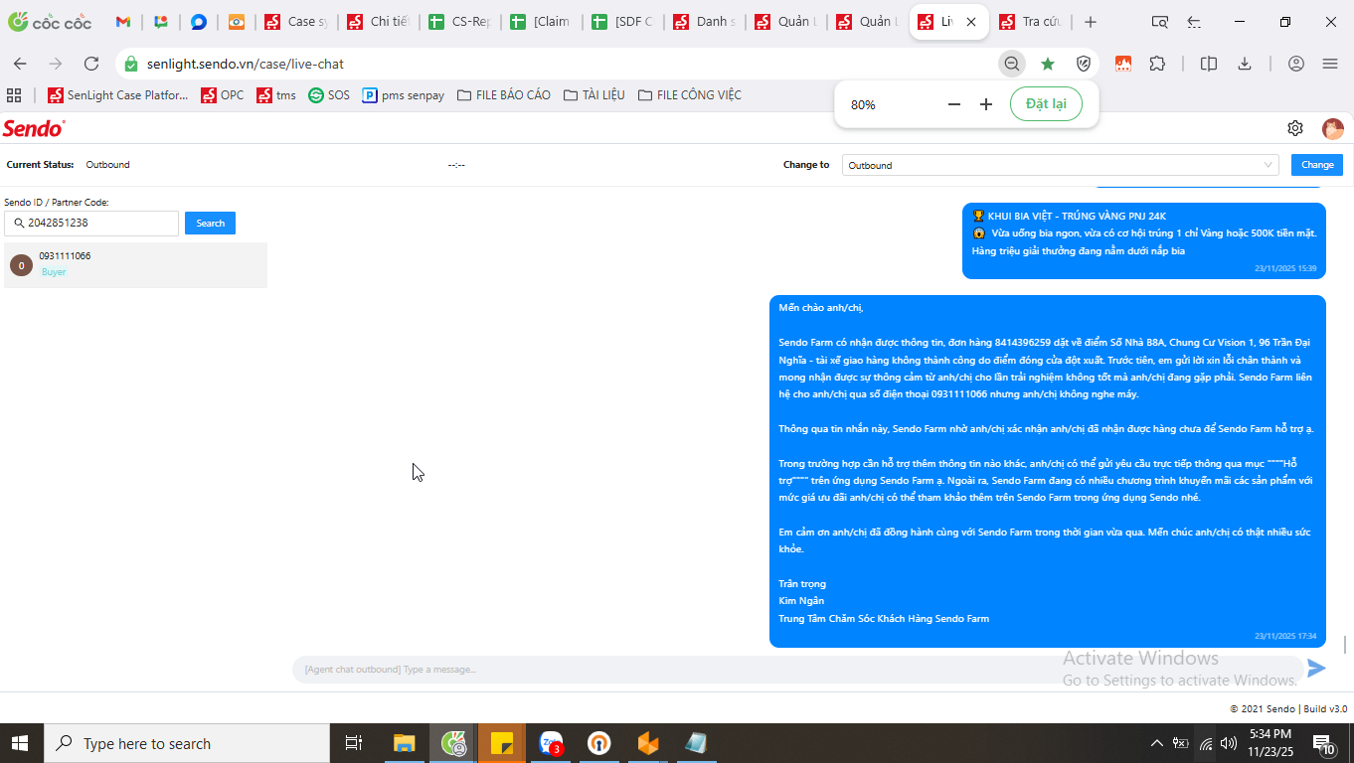
Task: Show hidden system tray icons chevron
Action: [x=1156, y=743]
